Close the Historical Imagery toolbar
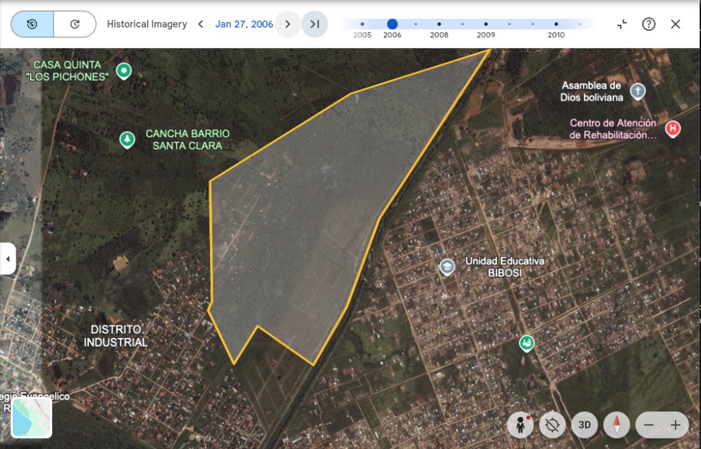This screenshot has height=449, width=701. coord(676,24)
